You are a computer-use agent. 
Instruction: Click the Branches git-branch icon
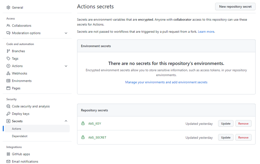(8, 51)
